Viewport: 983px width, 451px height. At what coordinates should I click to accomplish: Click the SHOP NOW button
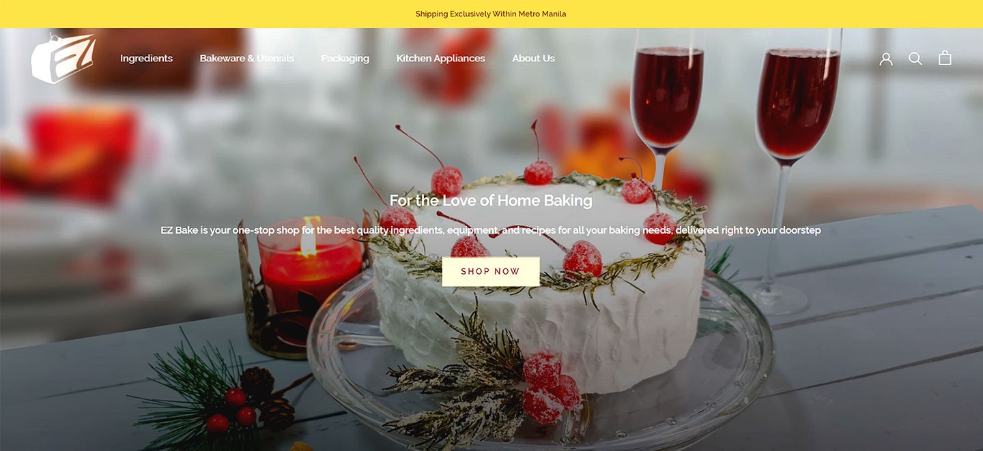491,271
